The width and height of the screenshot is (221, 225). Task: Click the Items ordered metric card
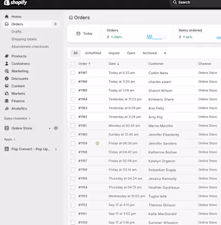[197, 34]
